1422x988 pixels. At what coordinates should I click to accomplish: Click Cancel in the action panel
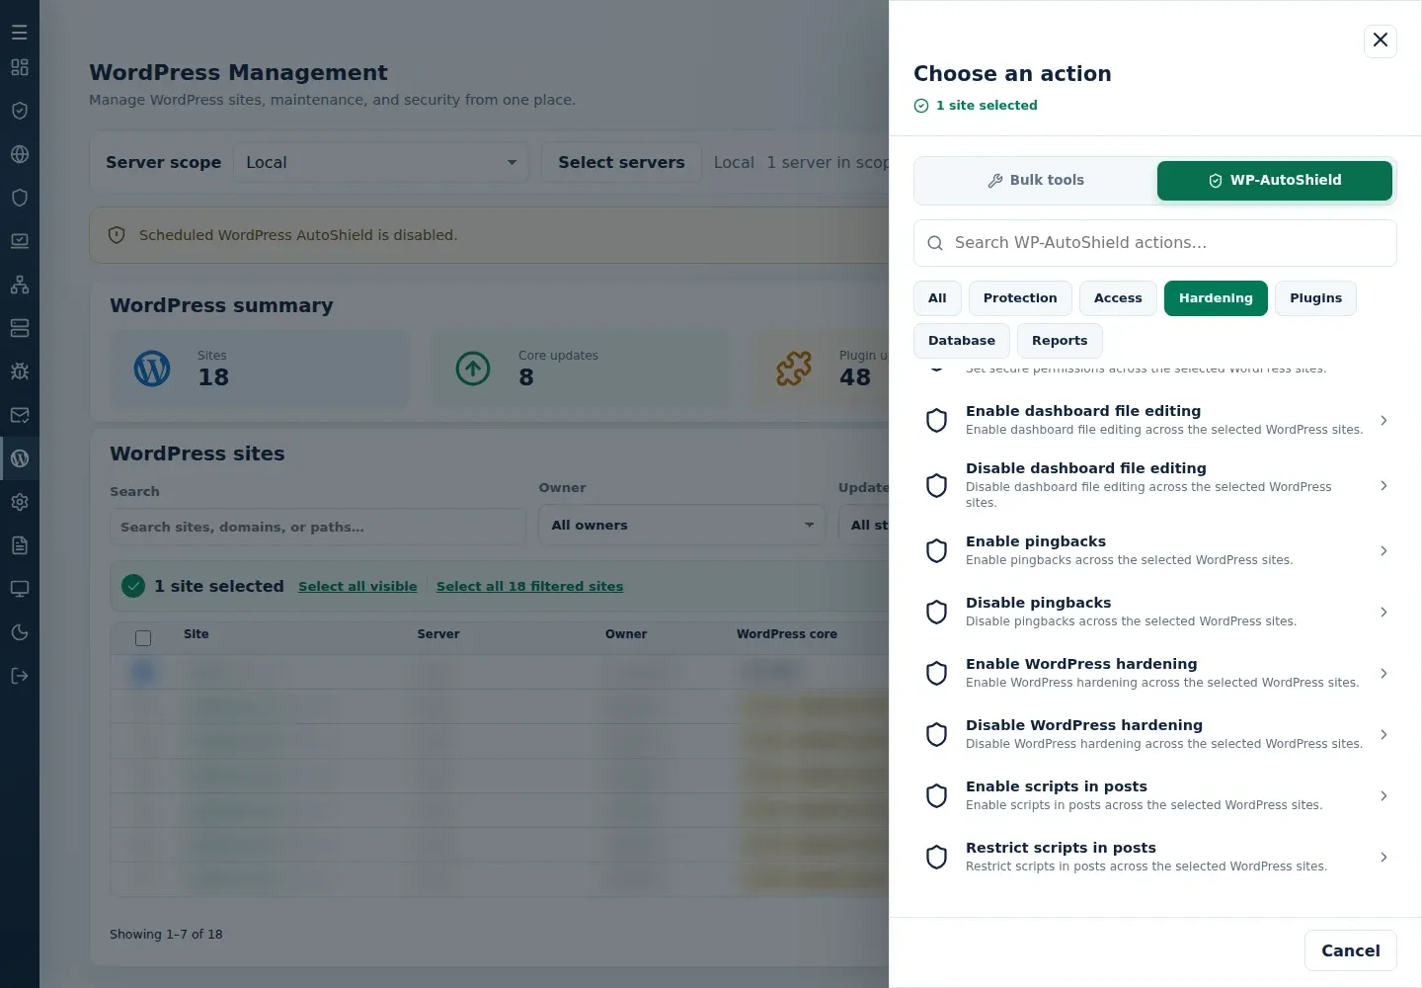pos(1351,950)
